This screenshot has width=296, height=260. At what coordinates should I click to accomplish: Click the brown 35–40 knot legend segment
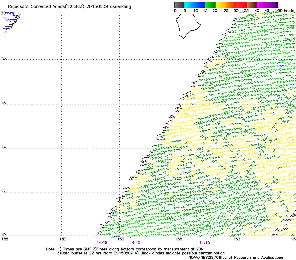(x=252, y=5)
